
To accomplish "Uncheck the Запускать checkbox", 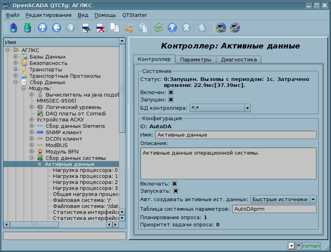I will coord(176,191).
